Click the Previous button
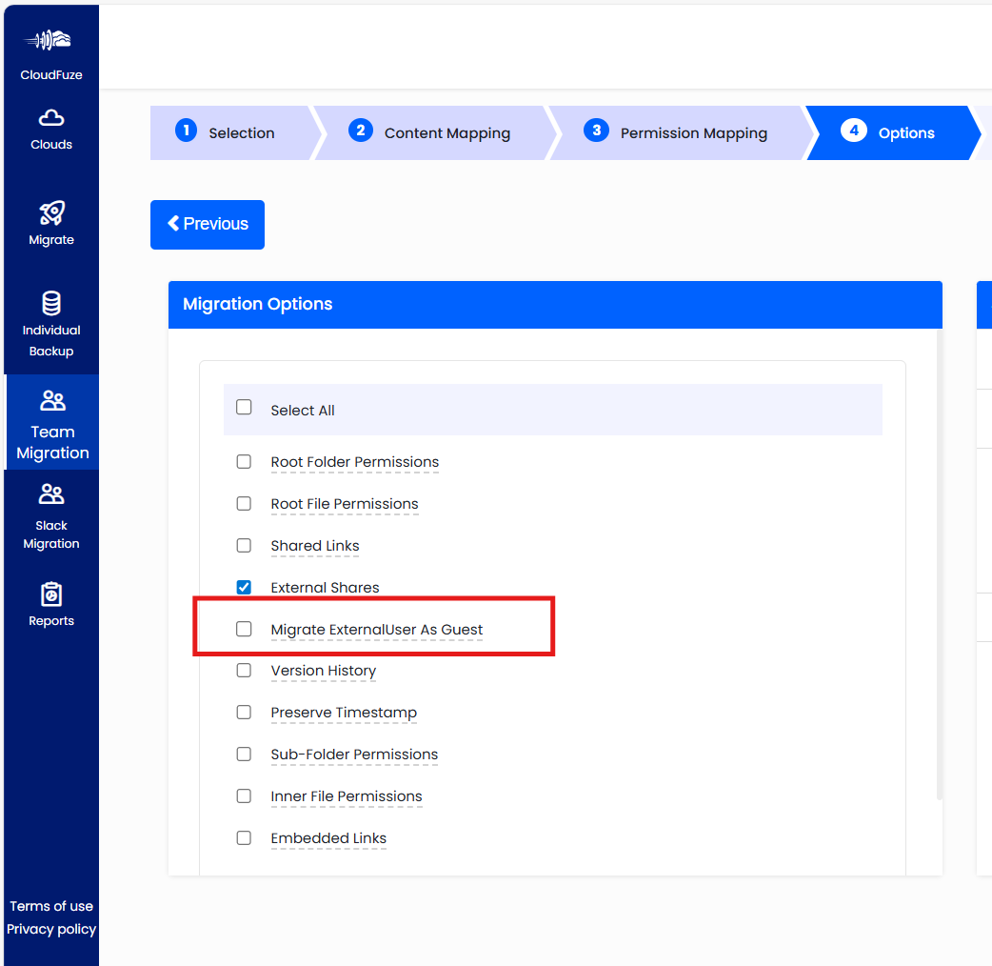Screen dimensions: 992x966 coord(207,224)
